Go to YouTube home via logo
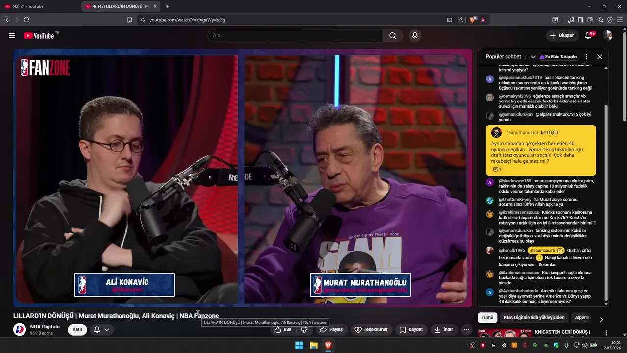 [x=39, y=36]
